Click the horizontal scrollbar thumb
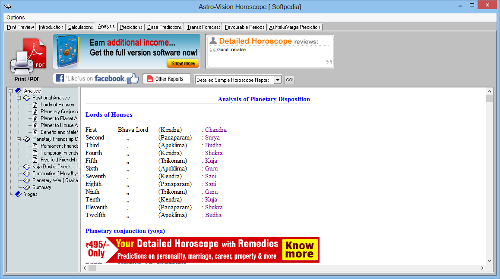Image resolution: width=500 pixels, height=279 pixels. [92, 268]
